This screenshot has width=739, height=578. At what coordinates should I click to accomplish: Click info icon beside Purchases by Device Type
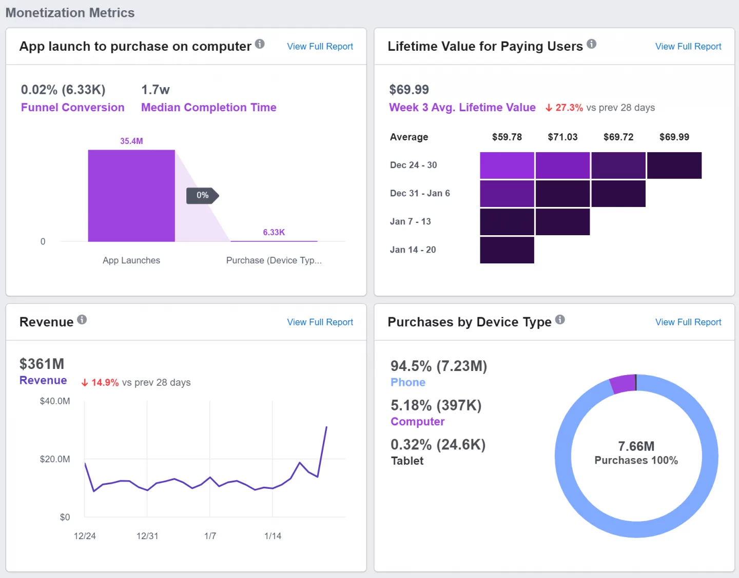click(x=560, y=320)
